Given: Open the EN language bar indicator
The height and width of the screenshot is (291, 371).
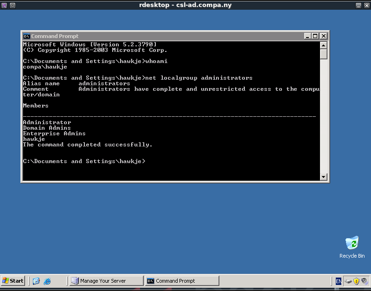Looking at the screenshot, I should 339,281.
